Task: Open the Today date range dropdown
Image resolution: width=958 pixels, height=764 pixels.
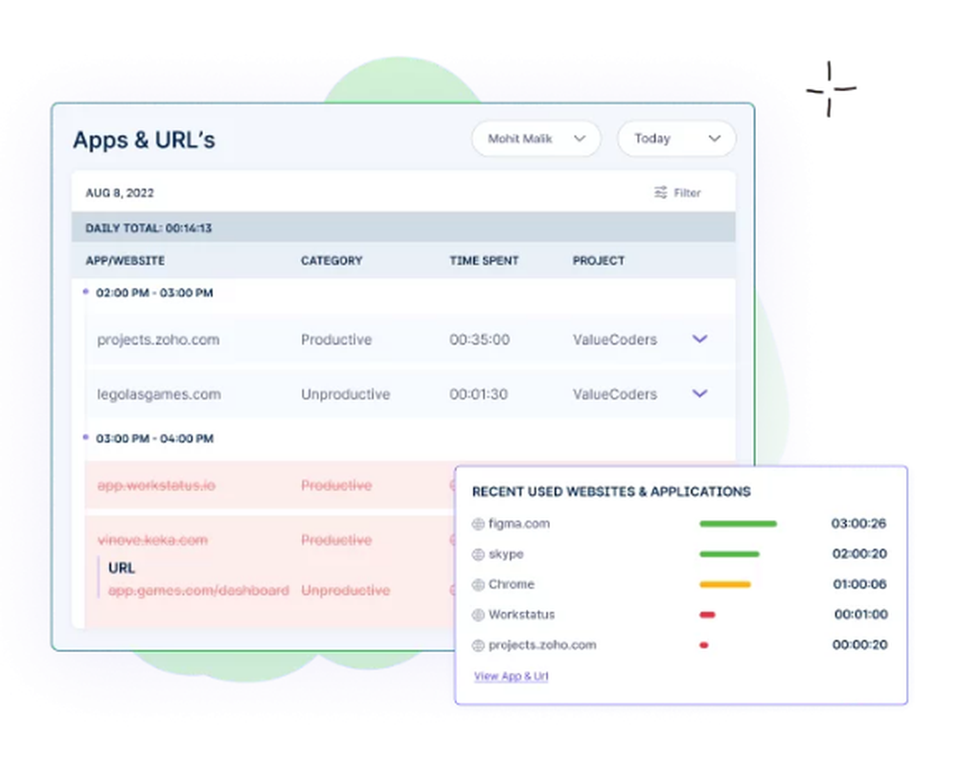Action: [676, 139]
